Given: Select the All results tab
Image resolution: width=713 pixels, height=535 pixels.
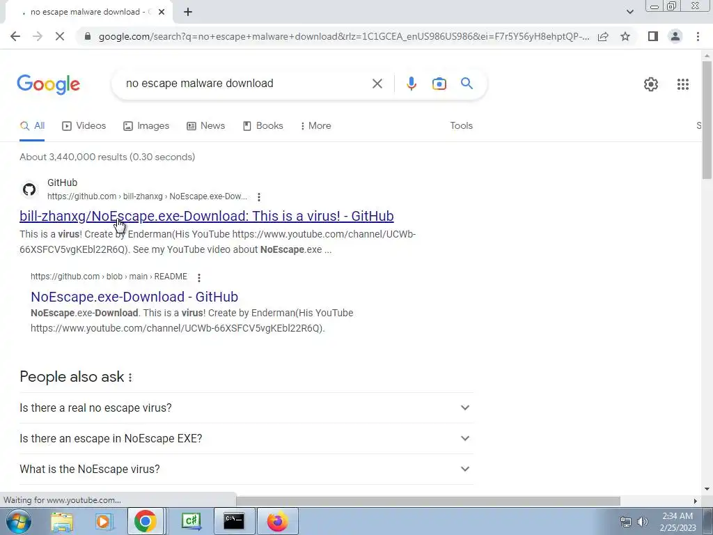Looking at the screenshot, I should click(32, 125).
